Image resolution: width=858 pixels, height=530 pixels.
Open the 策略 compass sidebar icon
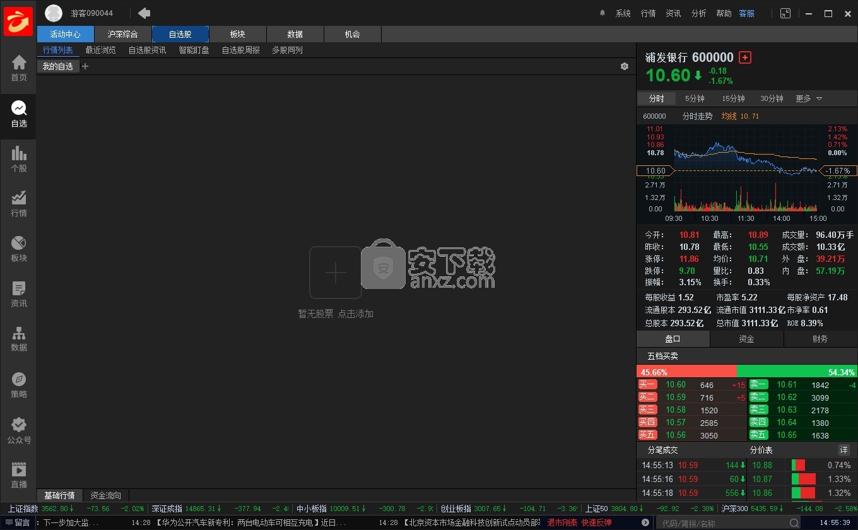click(19, 385)
